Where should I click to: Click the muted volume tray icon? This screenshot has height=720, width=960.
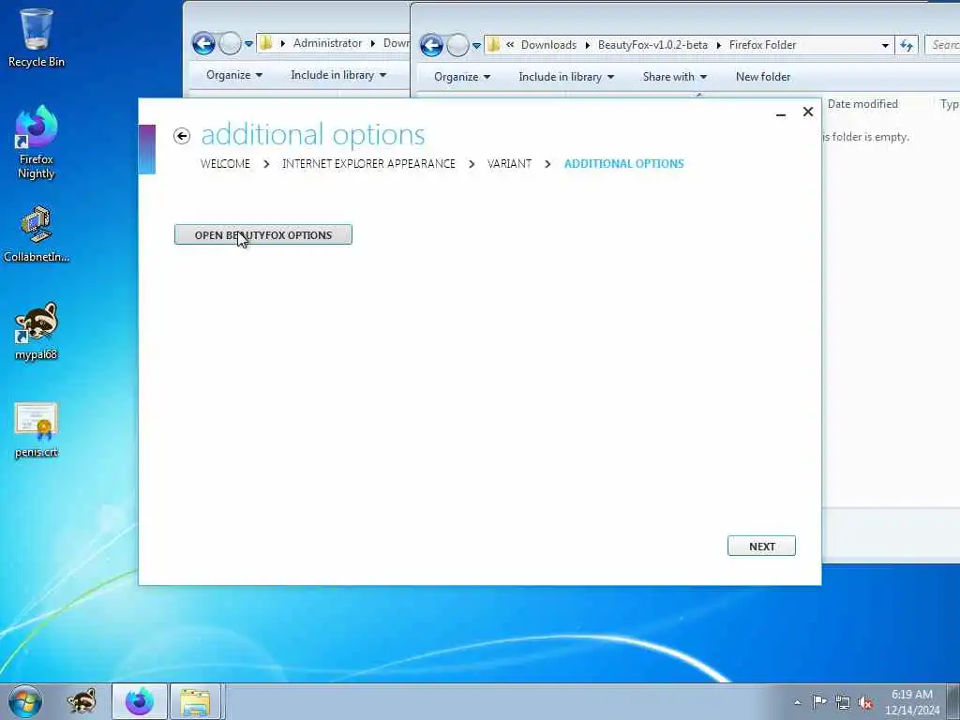(865, 702)
